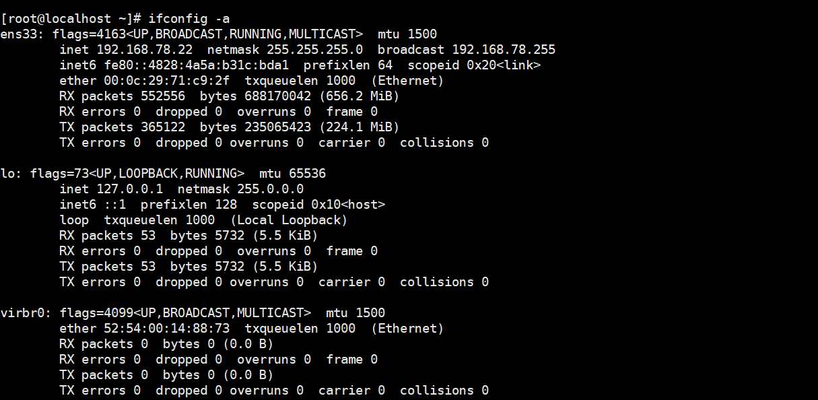818x400 pixels.
Task: Click the MAC address 52:54:00:14:88:73
Action: tap(167, 329)
